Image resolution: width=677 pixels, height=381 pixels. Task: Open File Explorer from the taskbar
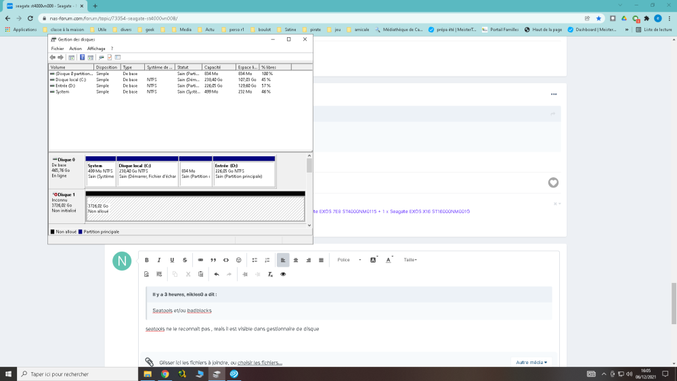148,374
